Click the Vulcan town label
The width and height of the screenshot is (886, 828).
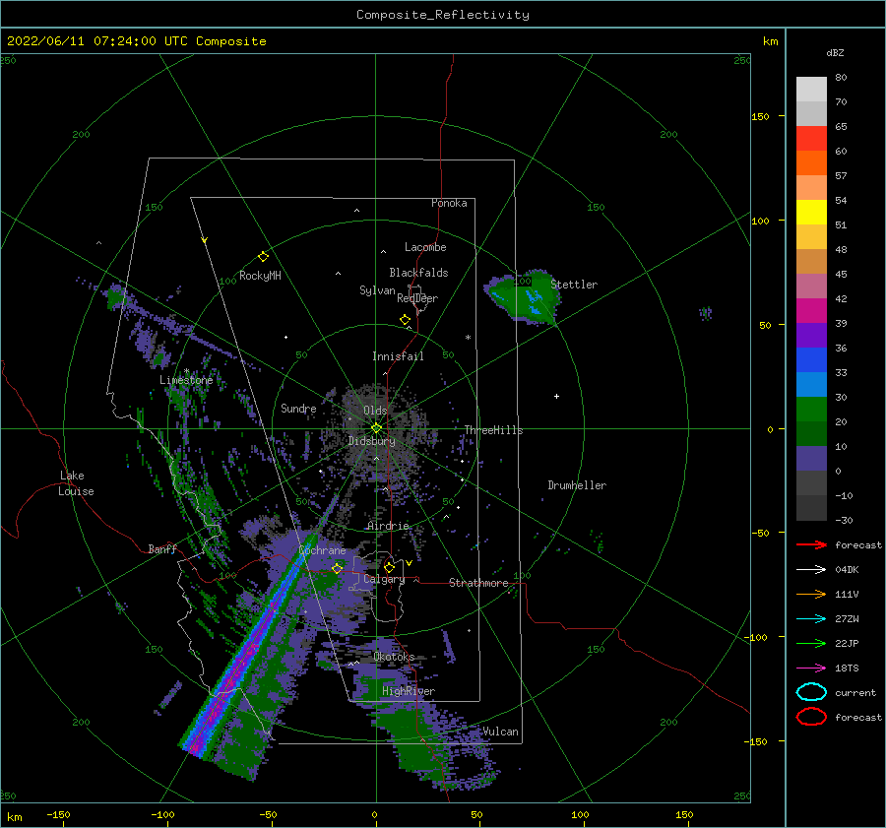coord(500,732)
